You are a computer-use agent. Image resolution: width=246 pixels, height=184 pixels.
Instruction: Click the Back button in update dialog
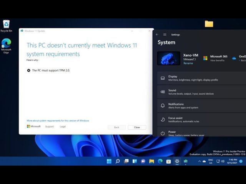click(x=116, y=127)
